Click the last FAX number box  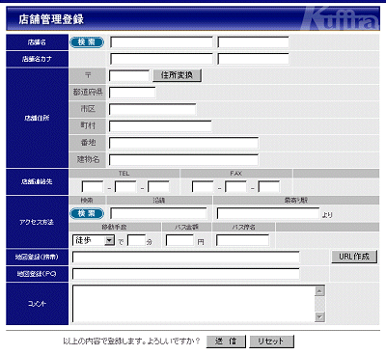(269, 186)
